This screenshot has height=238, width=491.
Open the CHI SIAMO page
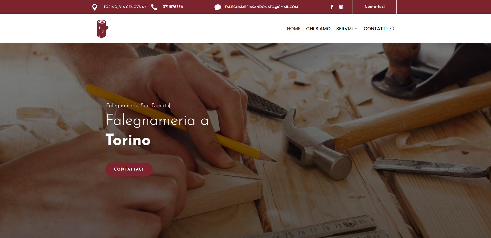(318, 29)
